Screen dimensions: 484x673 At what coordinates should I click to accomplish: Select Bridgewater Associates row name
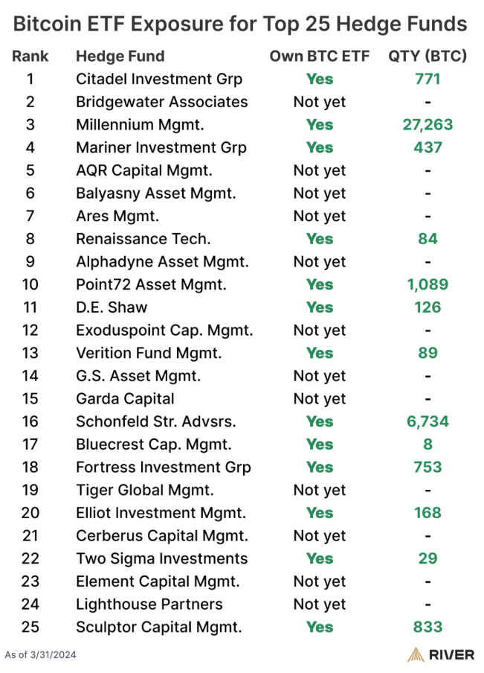[x=162, y=102]
